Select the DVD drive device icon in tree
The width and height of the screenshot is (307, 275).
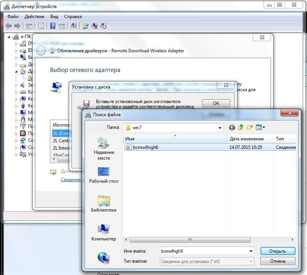click(x=23, y=43)
